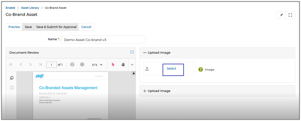301x121 pixels.
Task: Expand page to fullscreen view
Action: coord(290,15)
